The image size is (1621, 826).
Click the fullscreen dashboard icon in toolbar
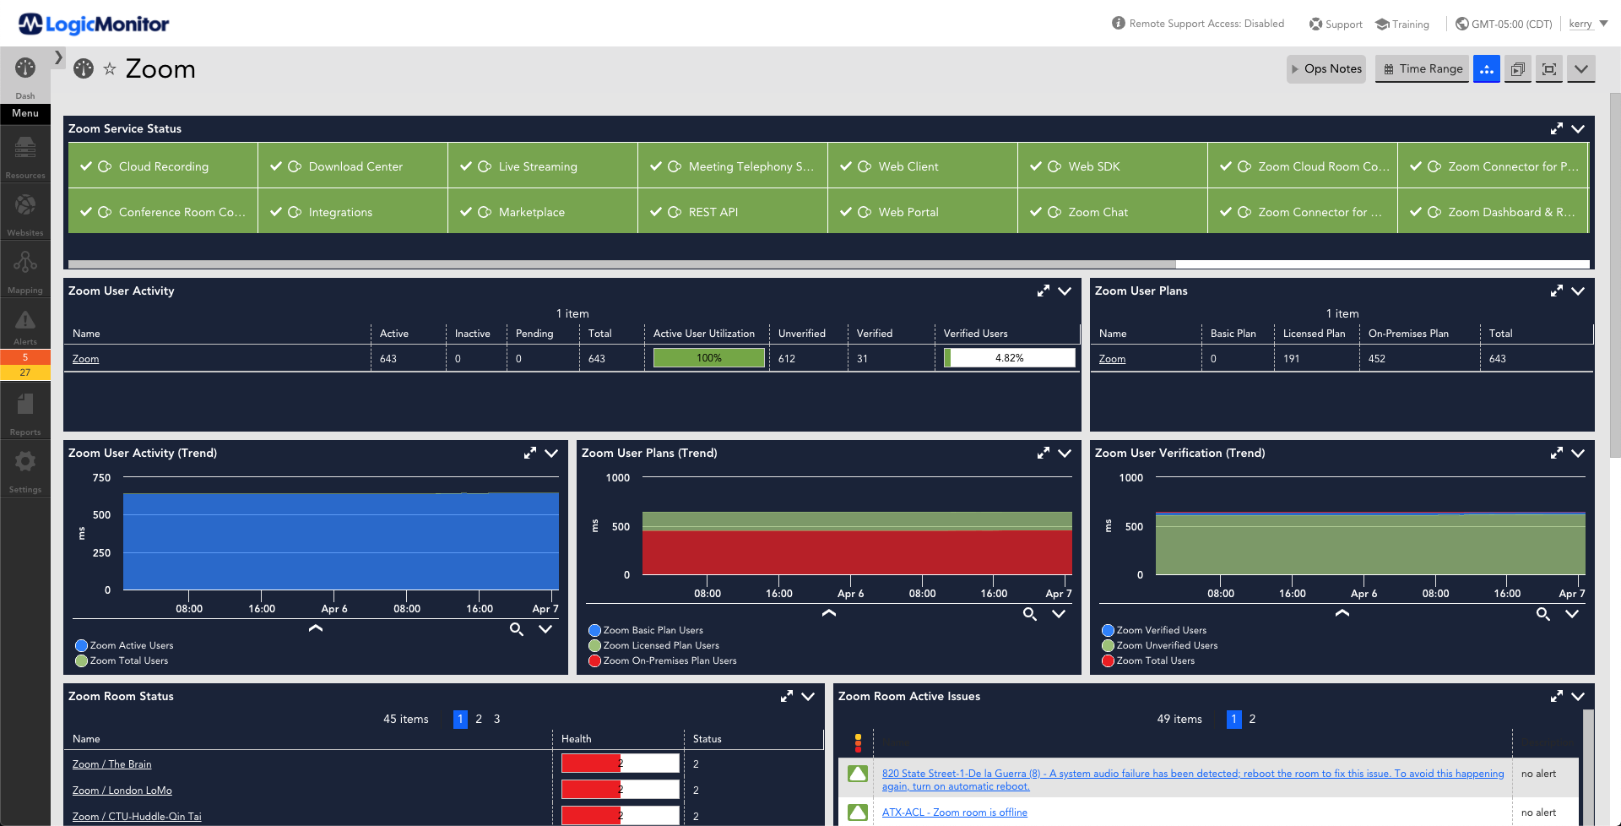pos(1549,69)
